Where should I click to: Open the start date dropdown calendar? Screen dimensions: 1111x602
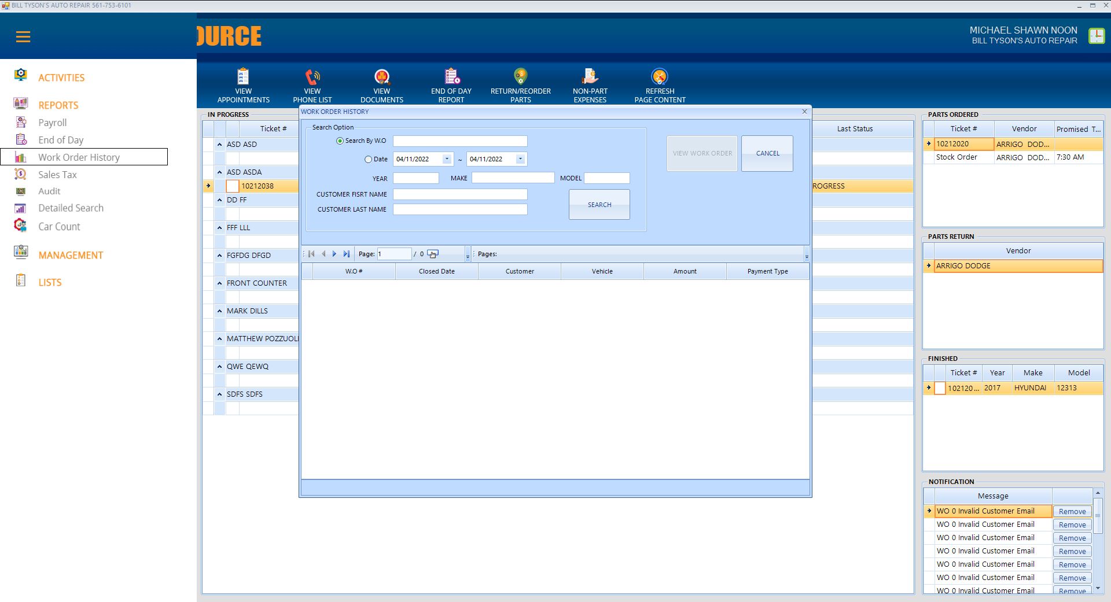[447, 159]
